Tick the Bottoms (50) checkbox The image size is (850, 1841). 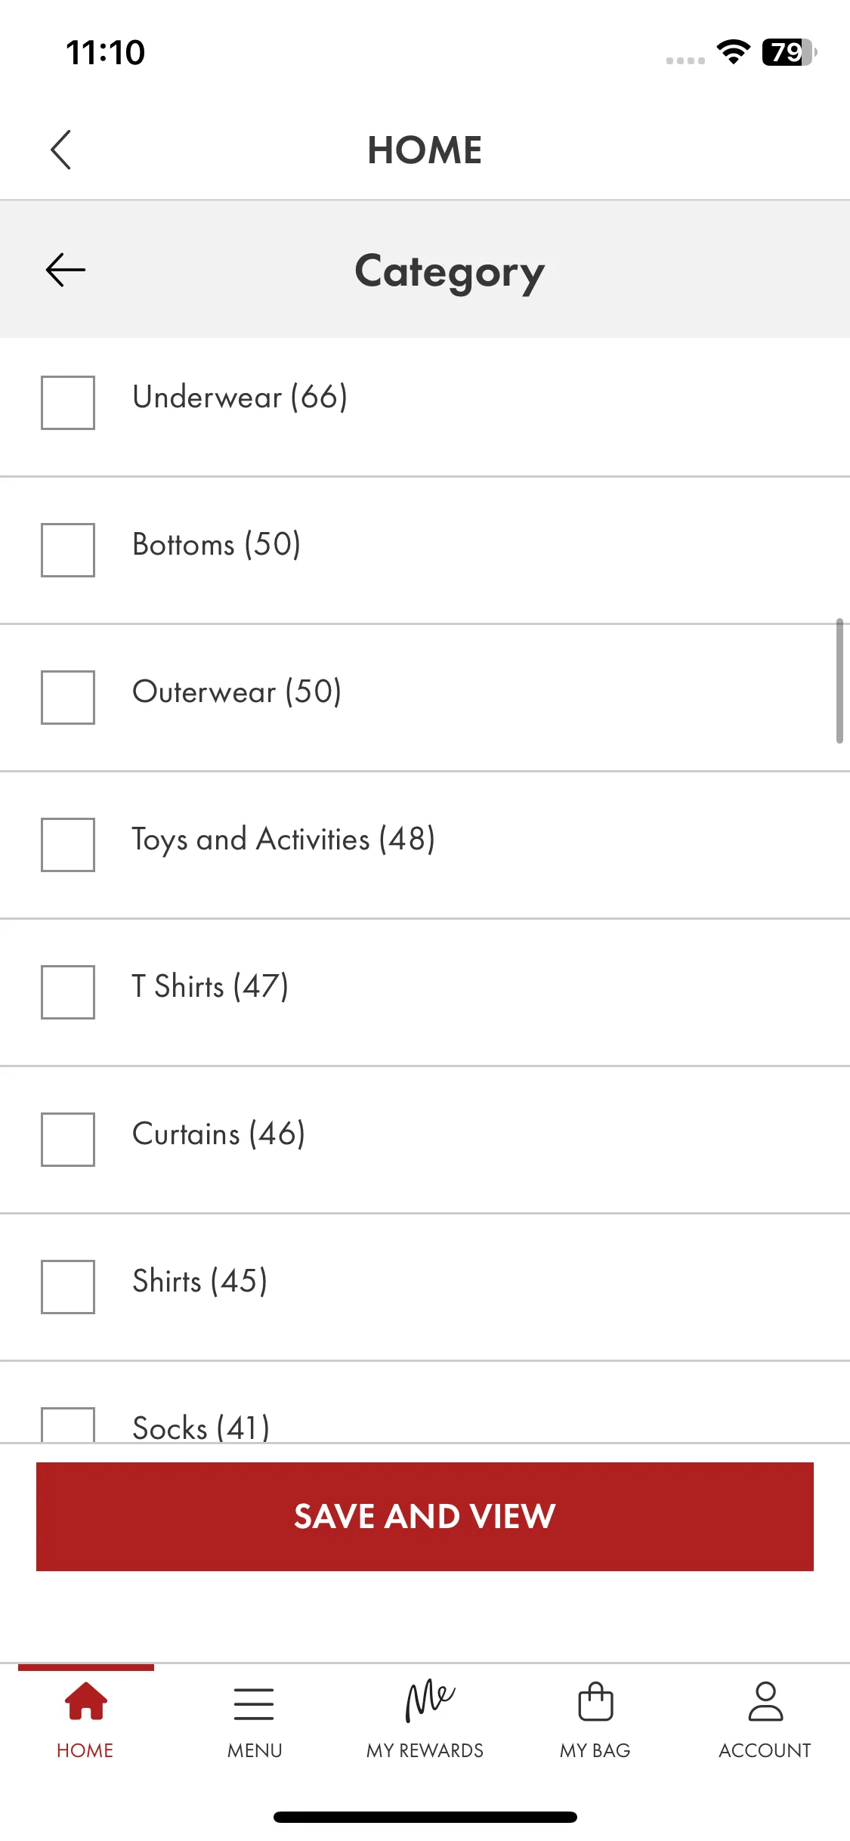[68, 550]
